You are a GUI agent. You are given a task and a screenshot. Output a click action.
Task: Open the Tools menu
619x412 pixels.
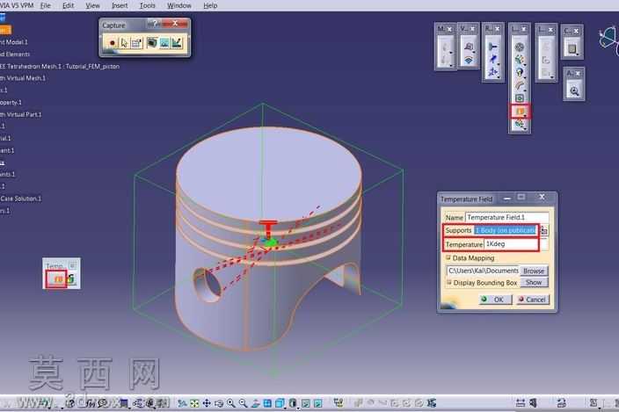click(x=147, y=5)
